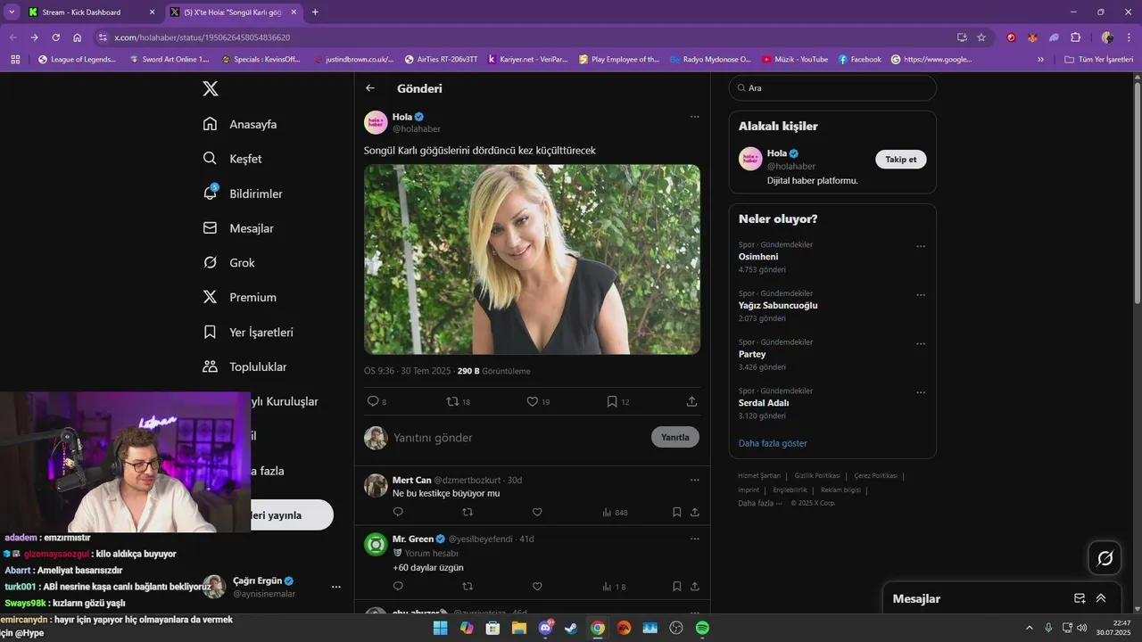This screenshot has height=642, width=1142.
Task: Click reply icon with 8 replies
Action: (x=374, y=401)
